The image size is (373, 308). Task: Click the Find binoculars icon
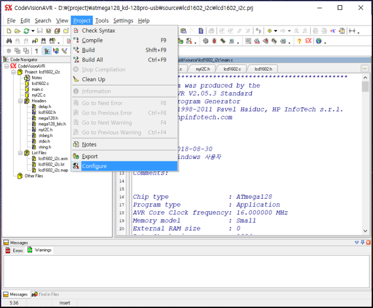coord(9,41)
